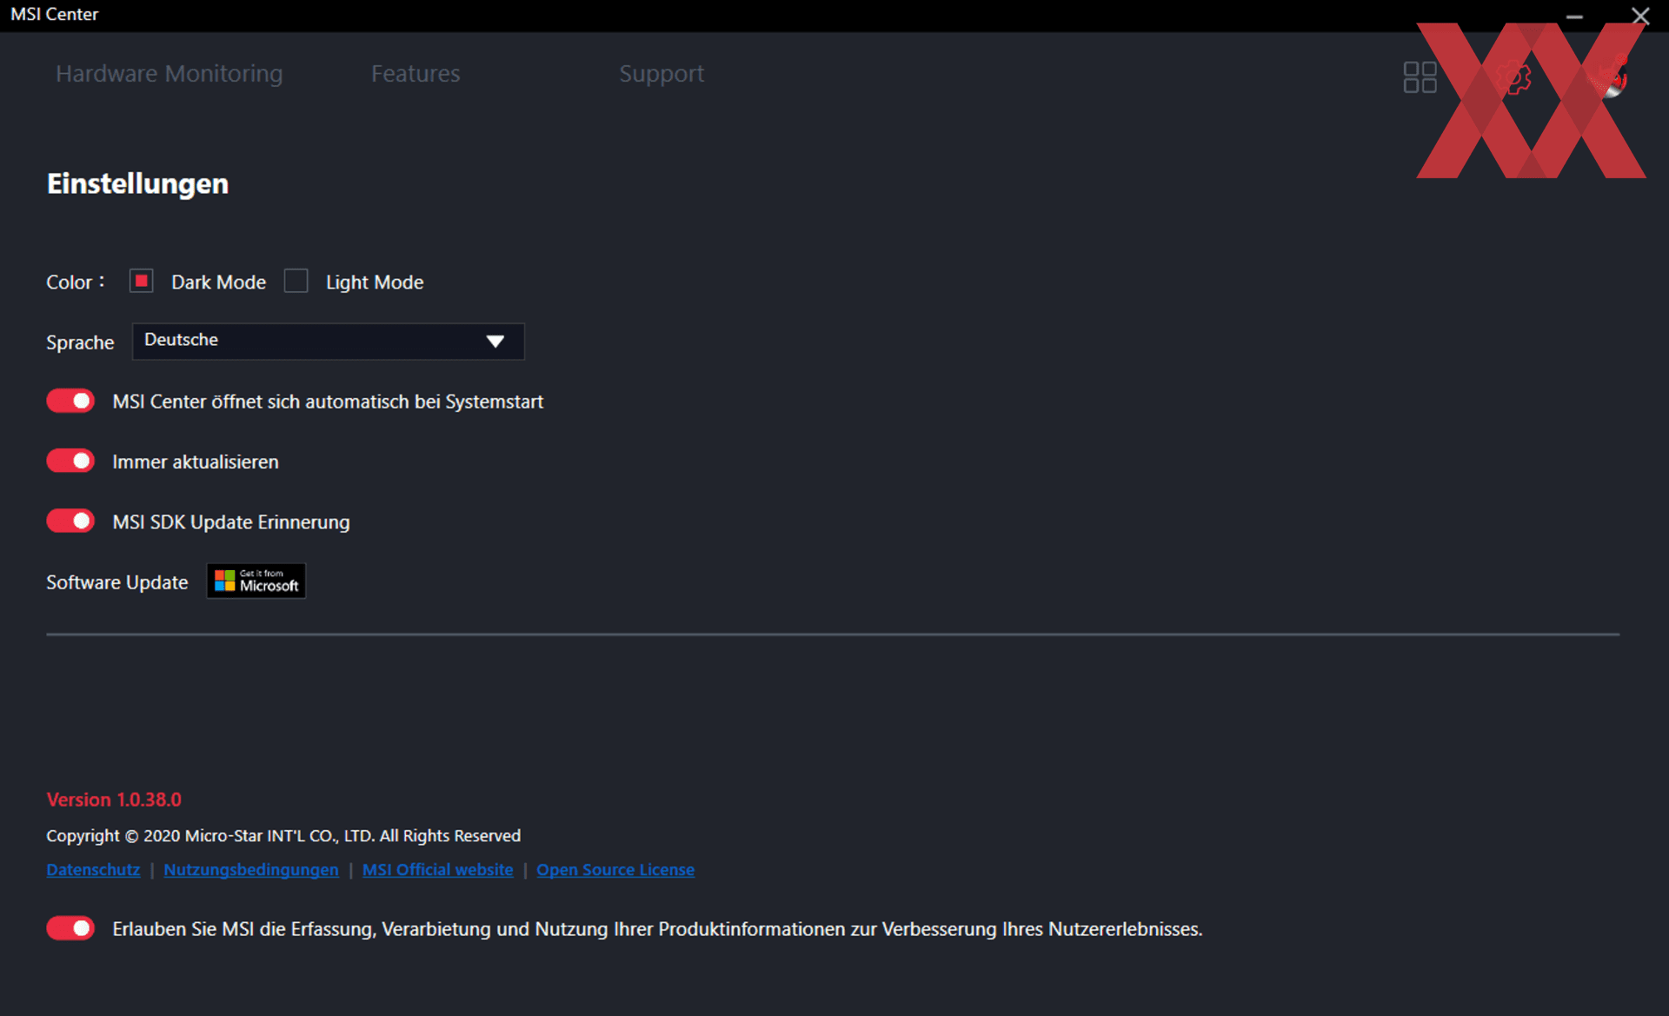Viewport: 1669px width, 1016px height.
Task: Open the user profile avatar icon
Action: tap(1611, 76)
